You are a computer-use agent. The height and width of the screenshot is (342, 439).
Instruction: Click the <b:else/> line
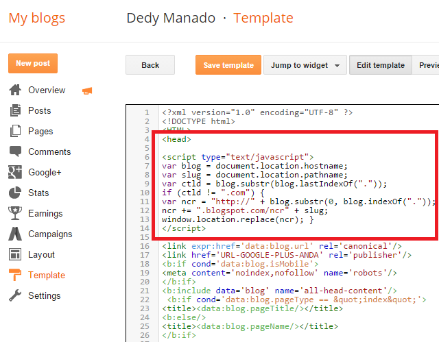pyautogui.click(x=184, y=317)
